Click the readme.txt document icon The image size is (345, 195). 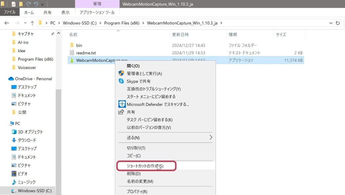coord(71,53)
